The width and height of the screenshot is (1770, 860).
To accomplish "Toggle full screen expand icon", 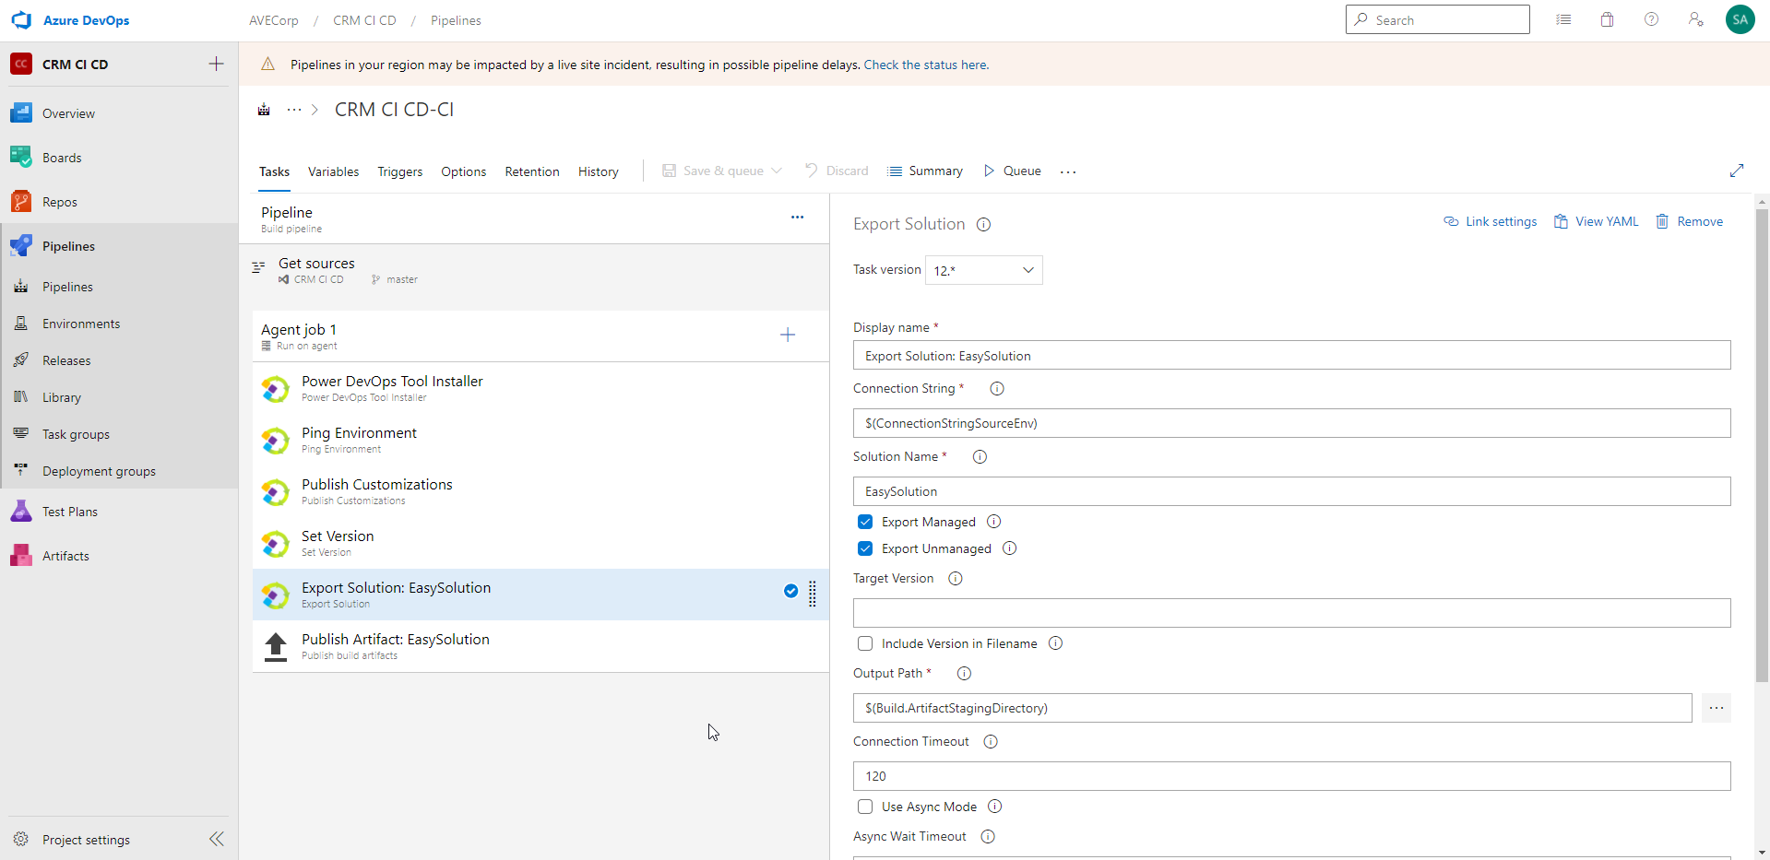I will (x=1737, y=171).
